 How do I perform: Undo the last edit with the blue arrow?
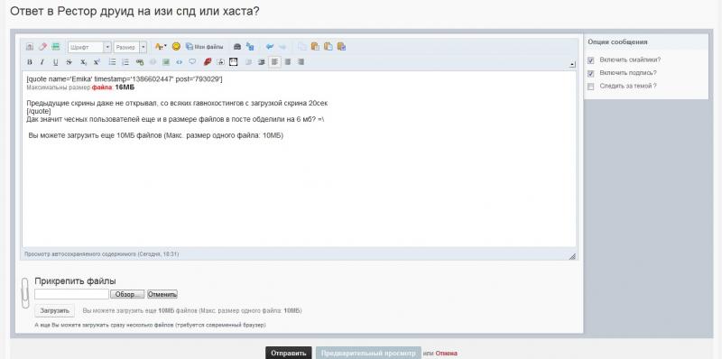[x=270, y=47]
